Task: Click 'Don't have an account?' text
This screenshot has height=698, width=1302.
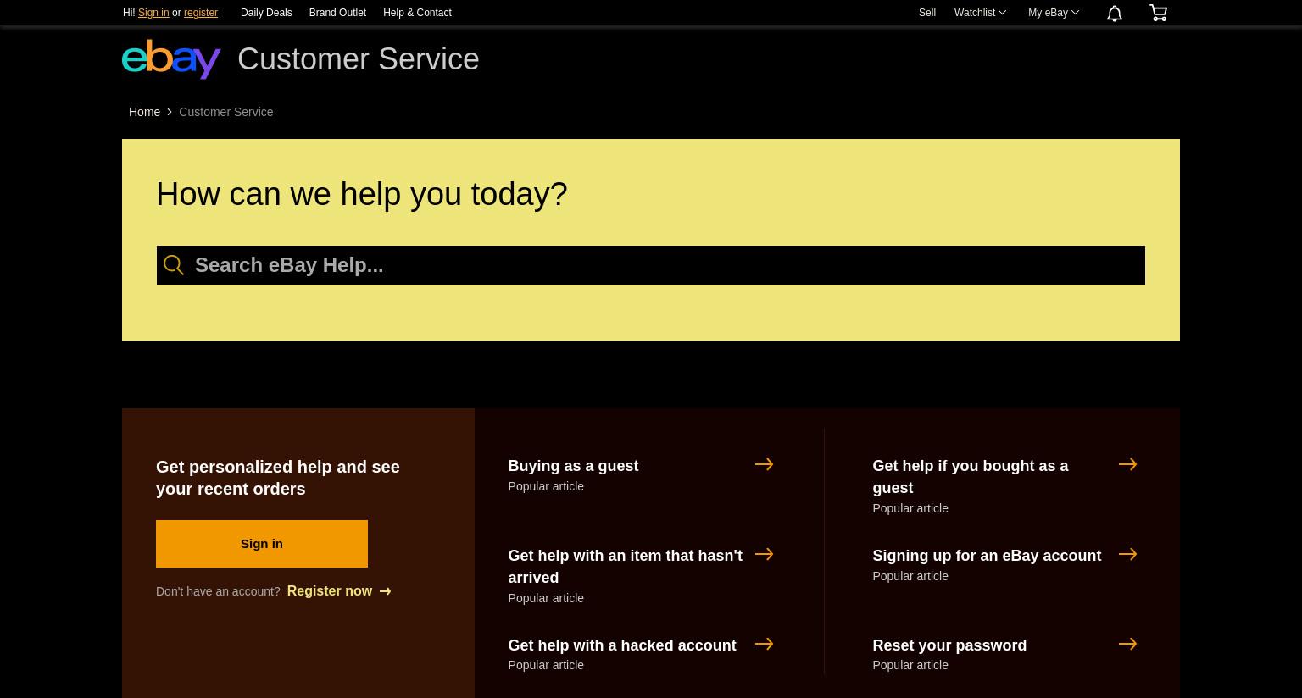Action: [x=218, y=591]
